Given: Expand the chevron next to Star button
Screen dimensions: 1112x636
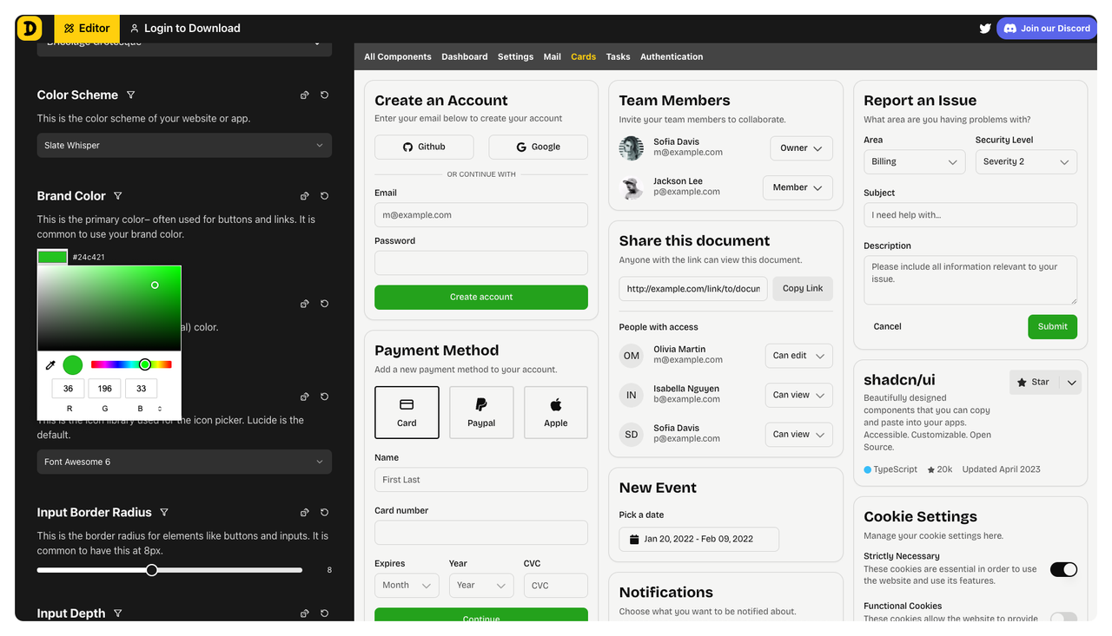Looking at the screenshot, I should coord(1072,383).
